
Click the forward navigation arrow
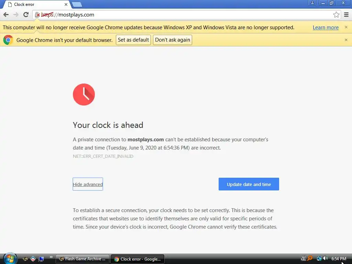[16, 15]
